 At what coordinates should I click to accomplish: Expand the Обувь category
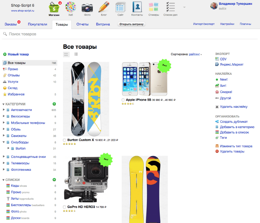[4, 129]
